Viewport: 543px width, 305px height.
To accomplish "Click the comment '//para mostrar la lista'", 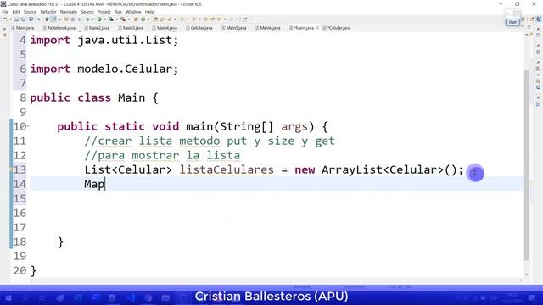I will tap(162, 155).
